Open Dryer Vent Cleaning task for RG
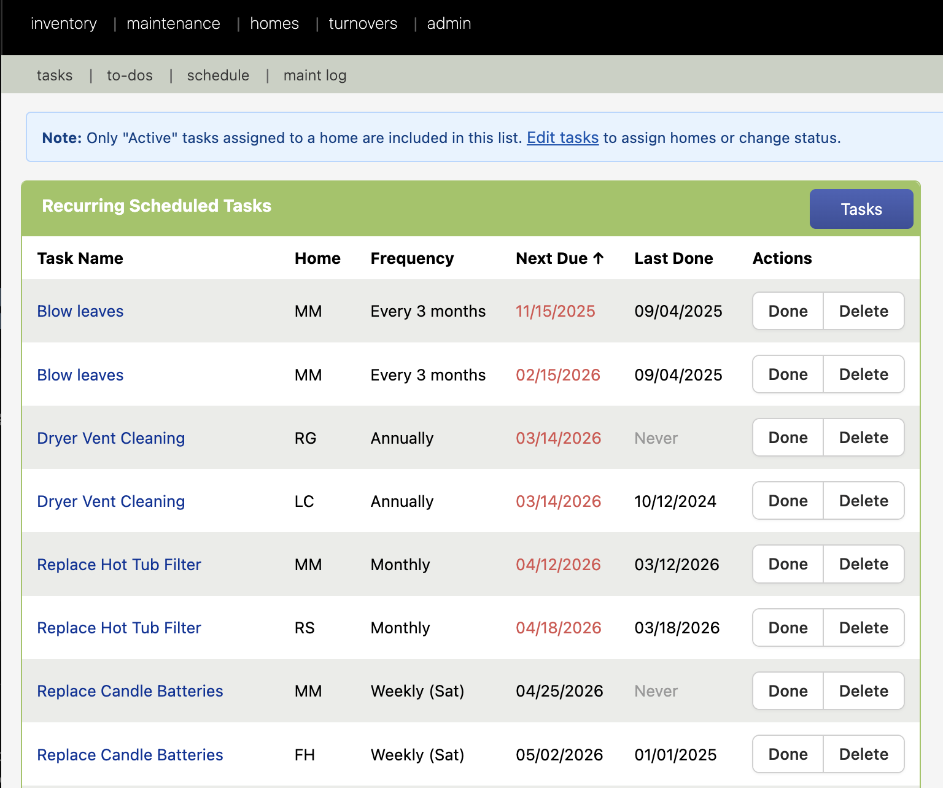This screenshot has width=943, height=788. click(111, 438)
